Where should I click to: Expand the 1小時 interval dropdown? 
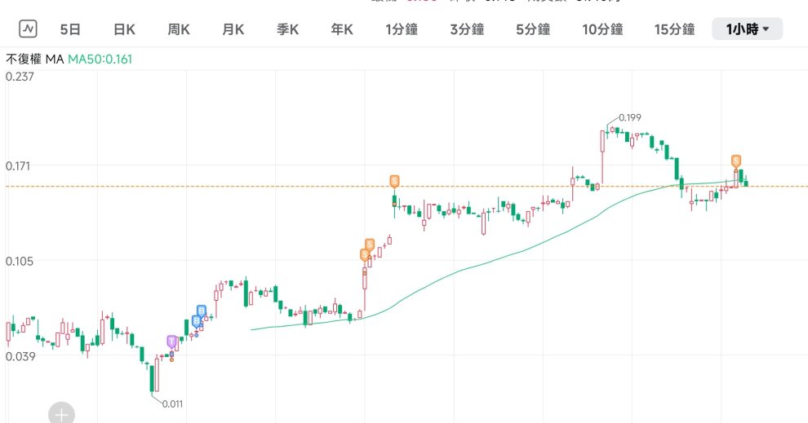click(747, 29)
